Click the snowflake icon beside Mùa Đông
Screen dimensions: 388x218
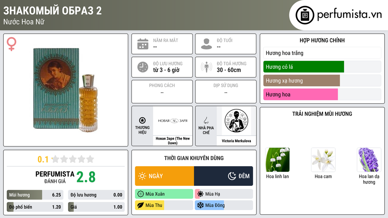[200, 205]
